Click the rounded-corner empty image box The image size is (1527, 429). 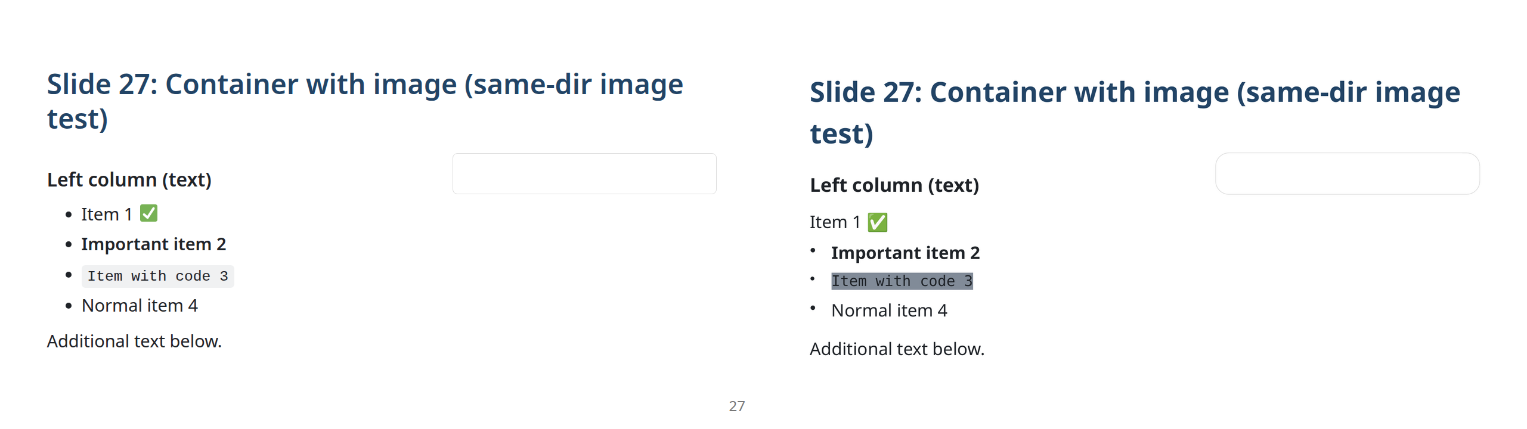1347,174
